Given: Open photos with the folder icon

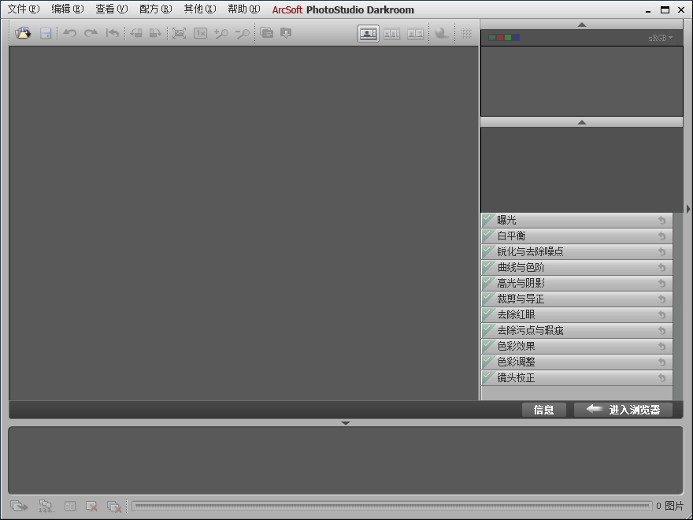Looking at the screenshot, I should (23, 33).
